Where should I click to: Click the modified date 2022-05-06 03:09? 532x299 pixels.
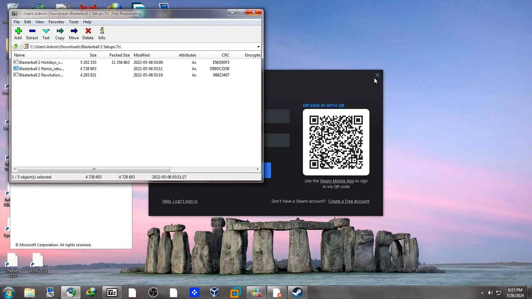point(148,62)
